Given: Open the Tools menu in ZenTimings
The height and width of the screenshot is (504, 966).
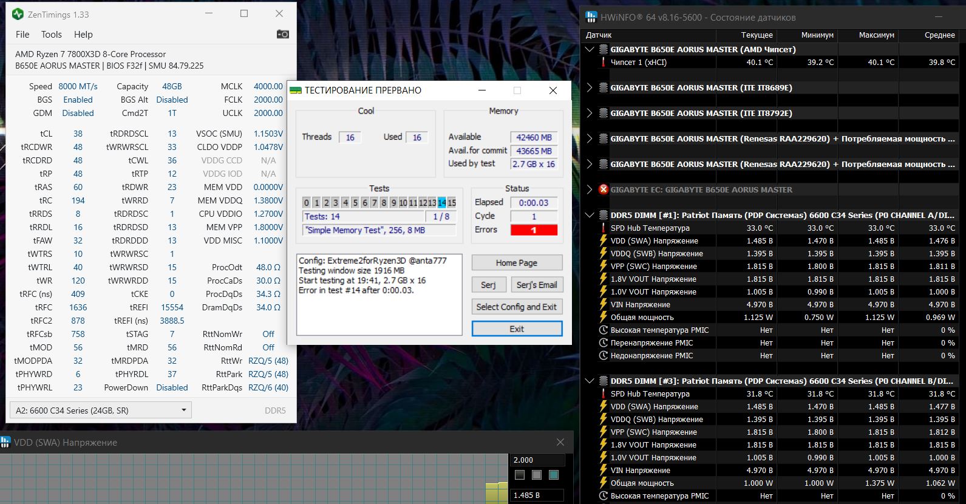Looking at the screenshot, I should pos(52,35).
